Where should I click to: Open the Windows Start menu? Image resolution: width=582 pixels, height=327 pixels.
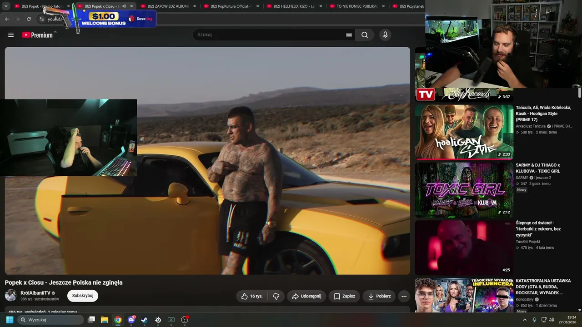coord(10,320)
